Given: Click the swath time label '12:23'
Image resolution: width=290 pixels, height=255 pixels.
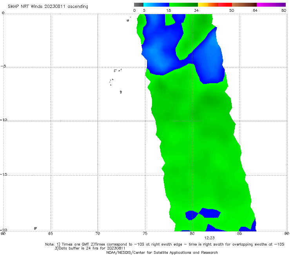Looking at the screenshot, I should click(209, 238).
